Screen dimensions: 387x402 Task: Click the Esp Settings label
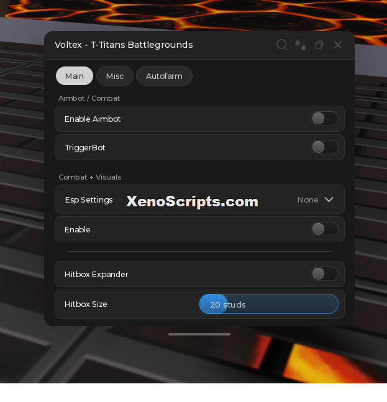[89, 199]
